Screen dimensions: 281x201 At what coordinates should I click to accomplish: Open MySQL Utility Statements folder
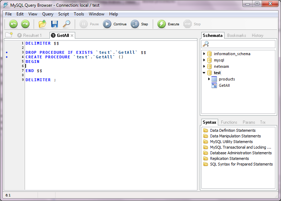coord(228,142)
